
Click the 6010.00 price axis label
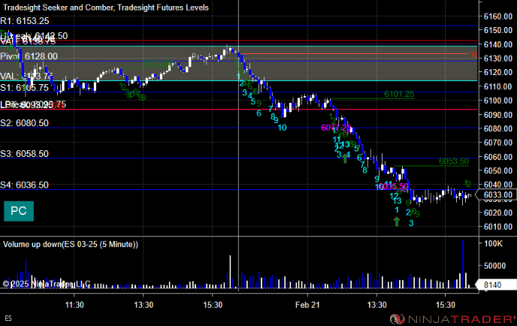point(498,227)
